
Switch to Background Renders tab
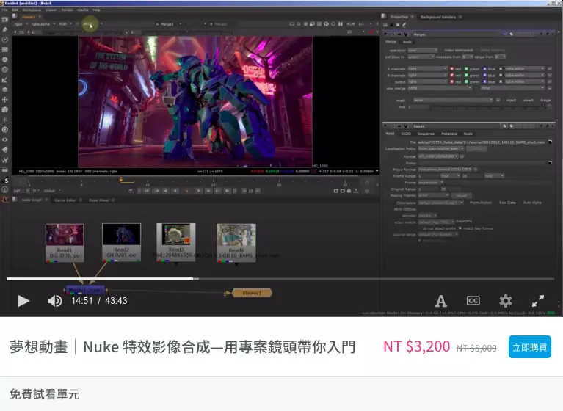(x=438, y=17)
